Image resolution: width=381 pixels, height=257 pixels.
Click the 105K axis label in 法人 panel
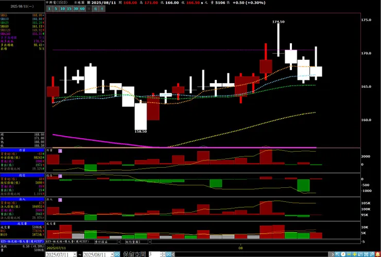pos(366,203)
